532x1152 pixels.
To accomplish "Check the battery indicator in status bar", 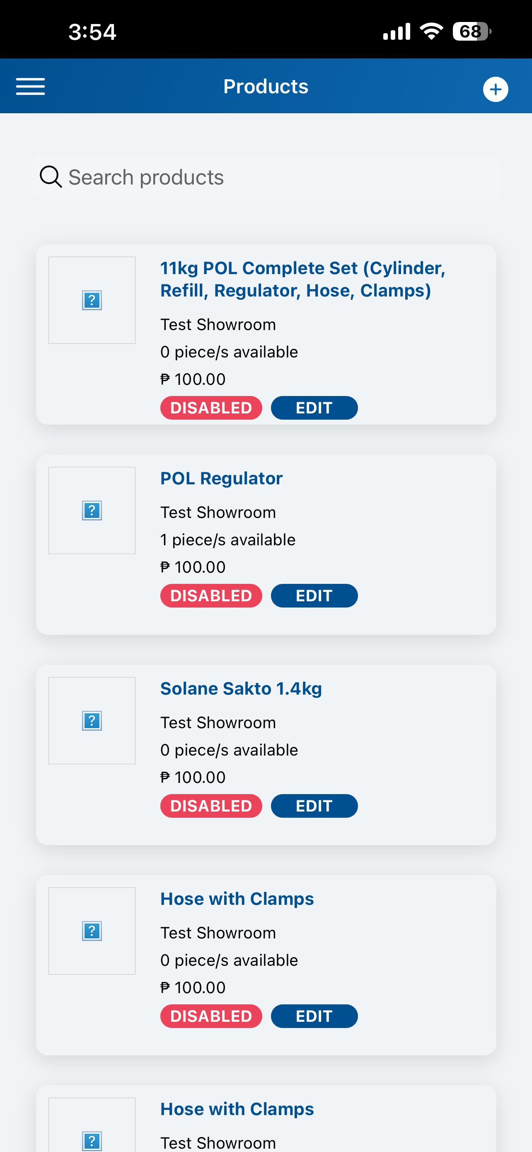I will [472, 32].
